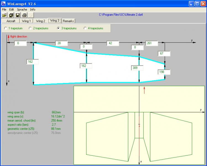
Task: Switch to the Wing 1 tab
Action: point(27,21)
